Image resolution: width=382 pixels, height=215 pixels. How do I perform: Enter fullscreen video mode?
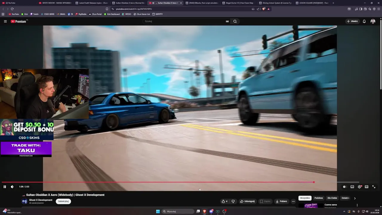(x=374, y=187)
